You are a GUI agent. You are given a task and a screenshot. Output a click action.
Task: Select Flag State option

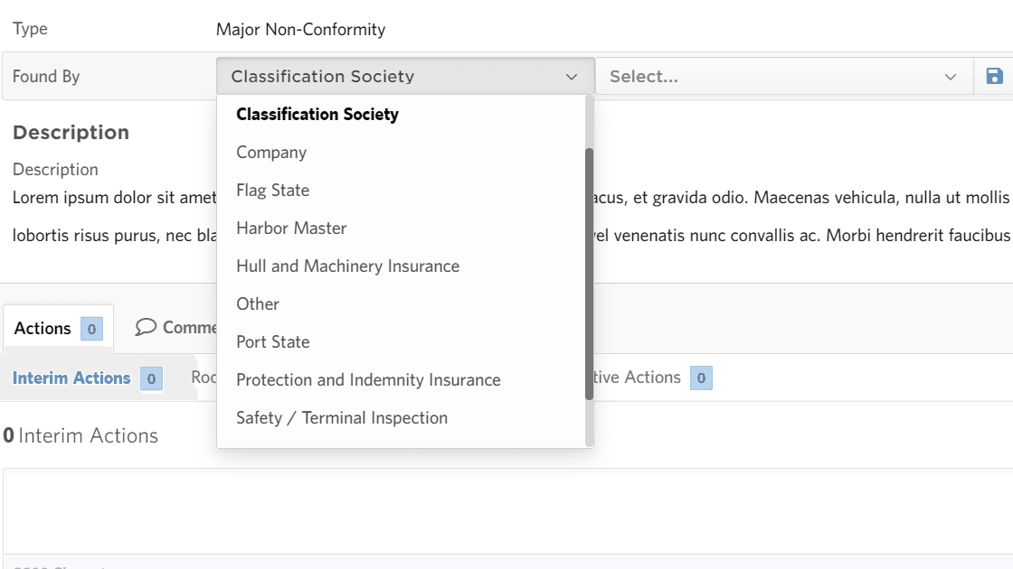(x=273, y=191)
